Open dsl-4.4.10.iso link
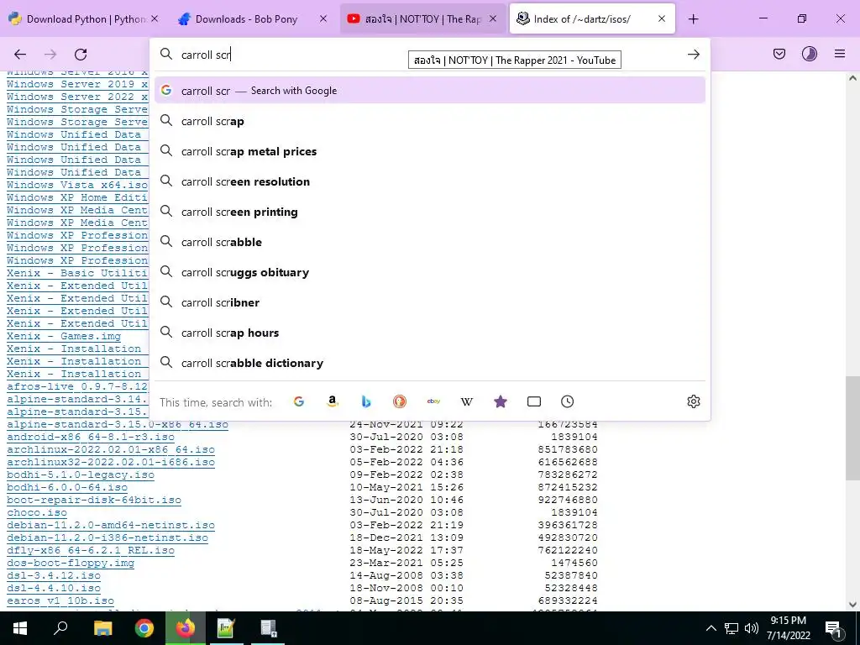860x645 pixels. (x=54, y=589)
